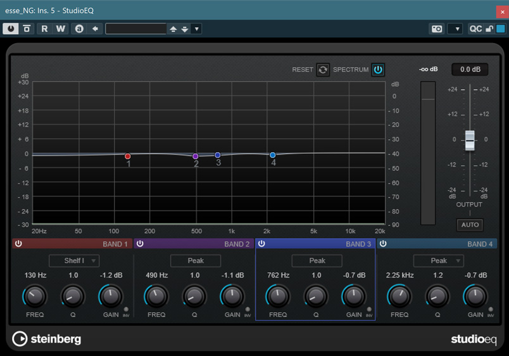Load next preset with down arrow
The width and height of the screenshot is (509, 356).
[x=185, y=29]
